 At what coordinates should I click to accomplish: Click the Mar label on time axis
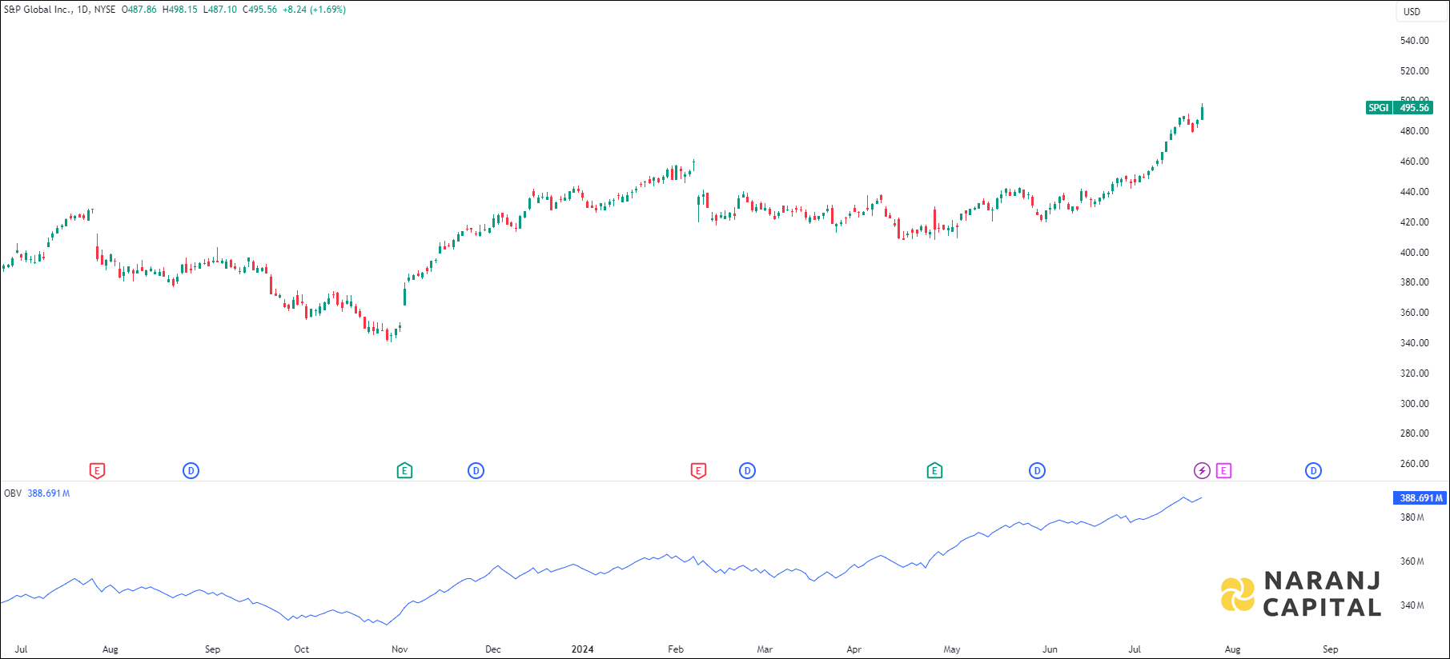765,649
